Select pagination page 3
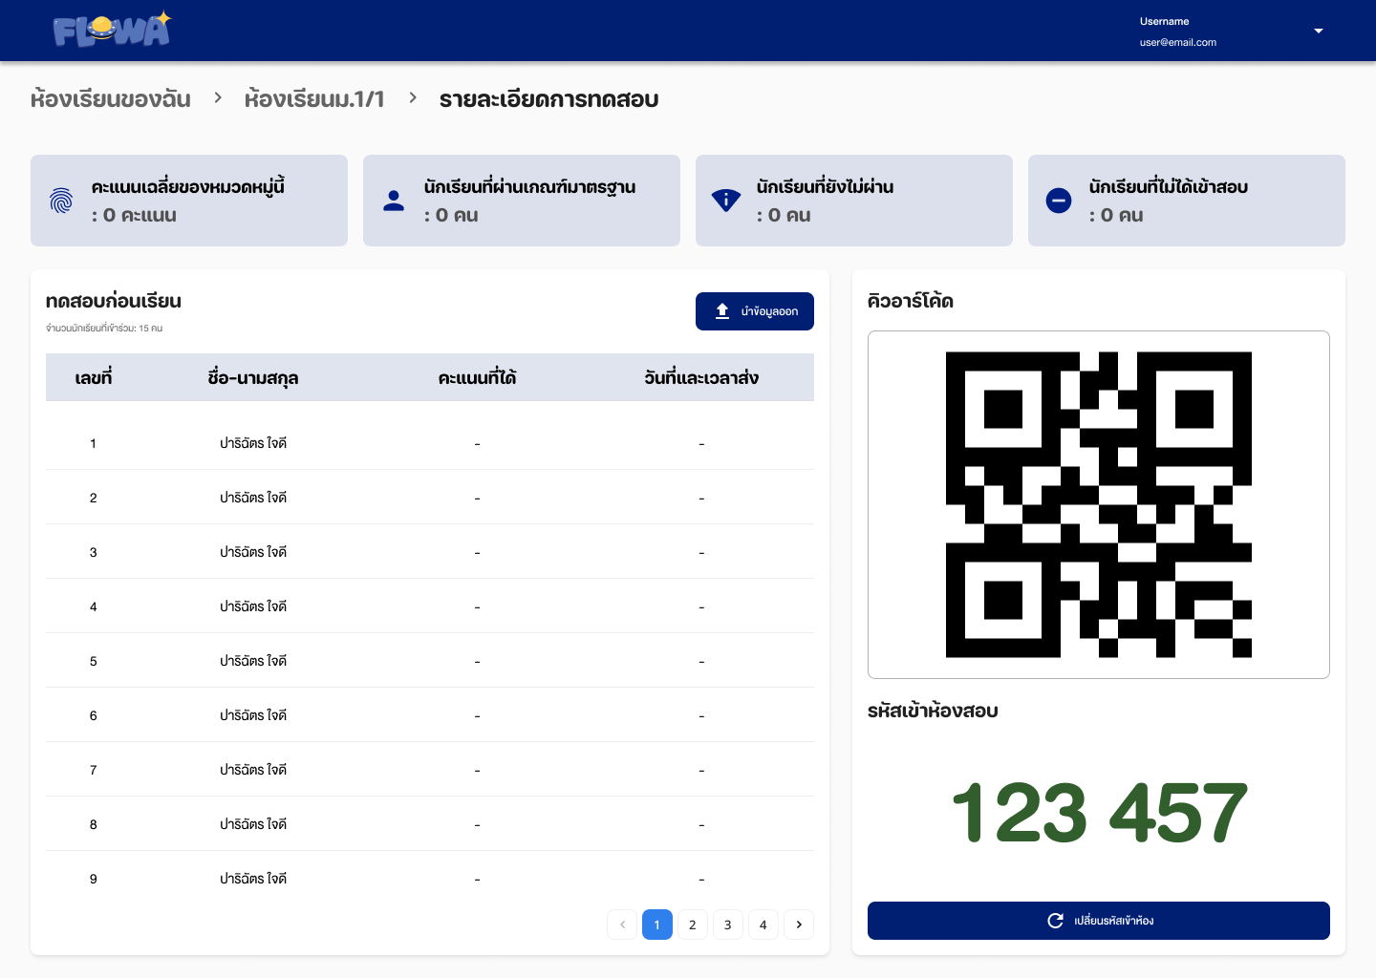1376x978 pixels. click(728, 925)
